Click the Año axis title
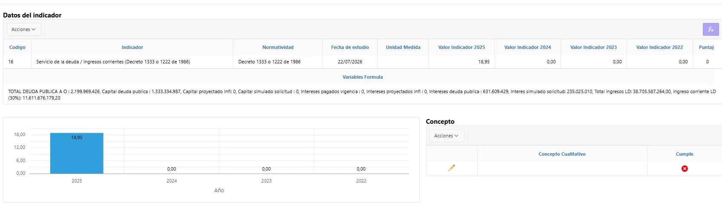The image size is (722, 205). (219, 191)
